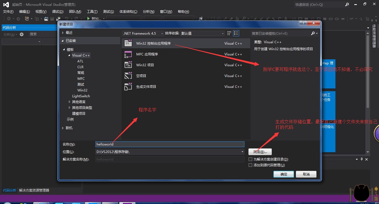Click the dialog help question mark button
The image size is (379, 204).
pyautogui.click(x=303, y=23)
